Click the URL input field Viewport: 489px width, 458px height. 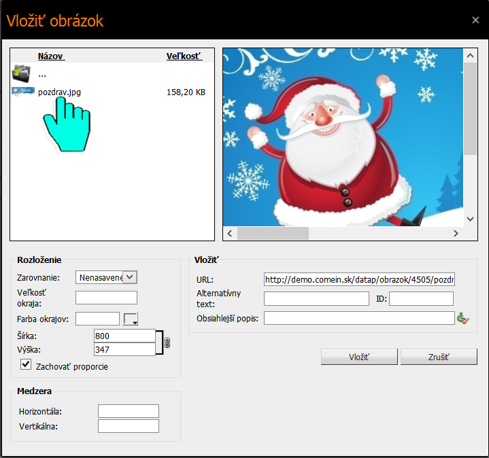pyautogui.click(x=359, y=279)
